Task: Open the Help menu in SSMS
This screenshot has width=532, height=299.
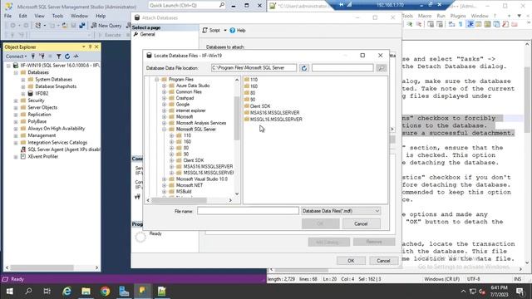Action: 101,16
